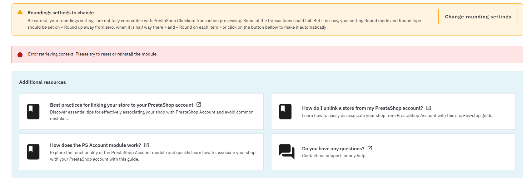Click the book icon beside Best practices
This screenshot has height=179, width=532.
tap(33, 111)
